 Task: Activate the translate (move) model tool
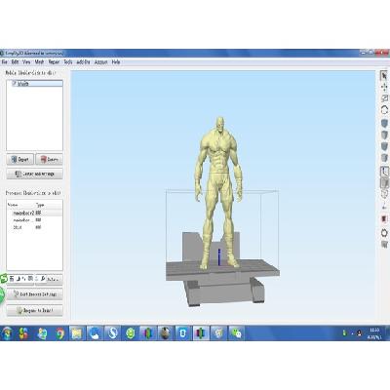click(x=384, y=87)
